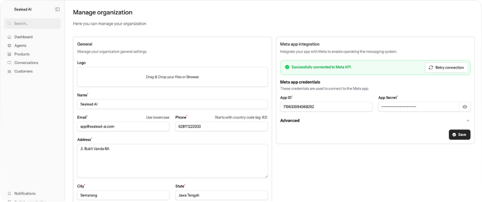Save the Meta app credentials
This screenshot has height=202, width=482.
pos(459,135)
